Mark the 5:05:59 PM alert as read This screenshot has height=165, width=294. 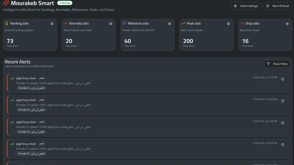[x=283, y=145]
